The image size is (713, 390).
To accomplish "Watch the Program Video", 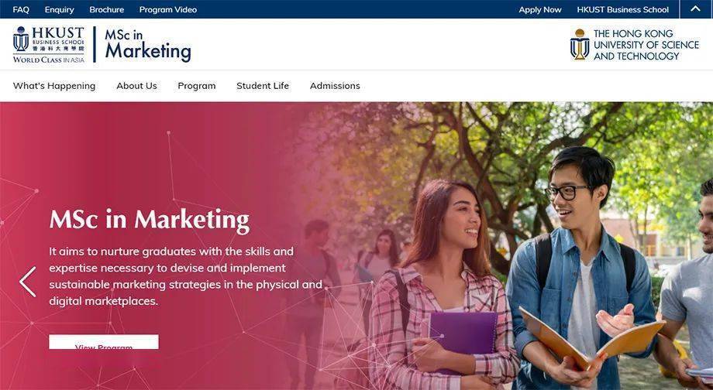I will click(x=168, y=9).
